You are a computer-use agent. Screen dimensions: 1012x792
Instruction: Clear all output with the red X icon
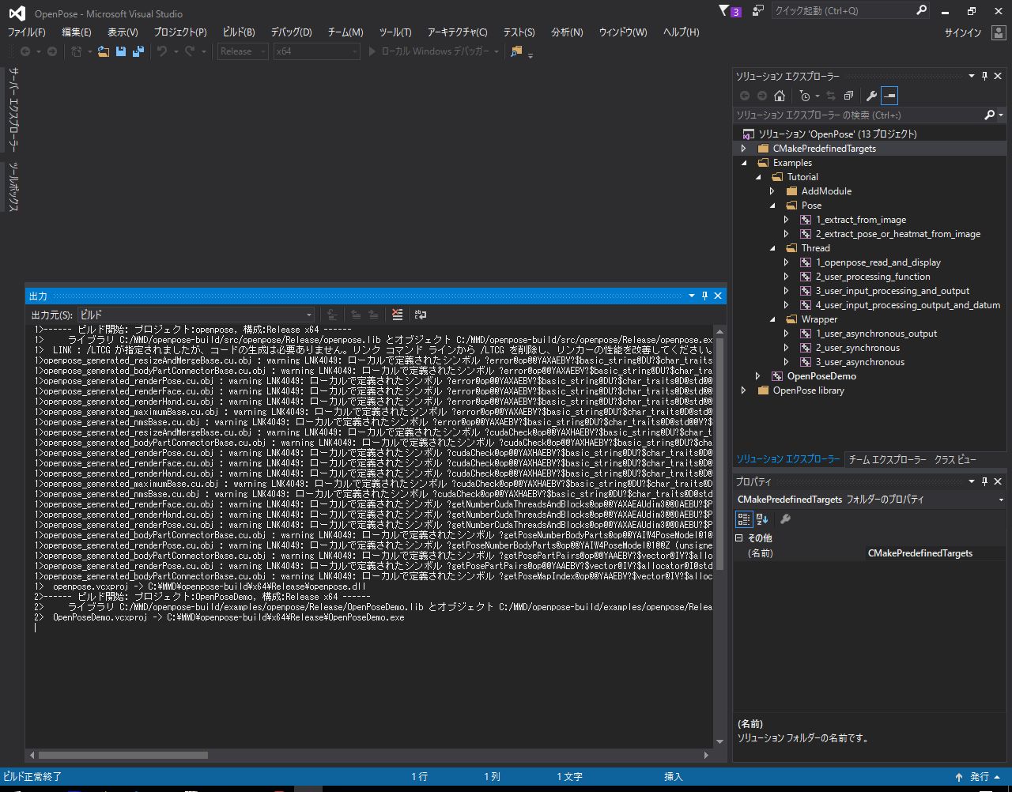click(397, 314)
